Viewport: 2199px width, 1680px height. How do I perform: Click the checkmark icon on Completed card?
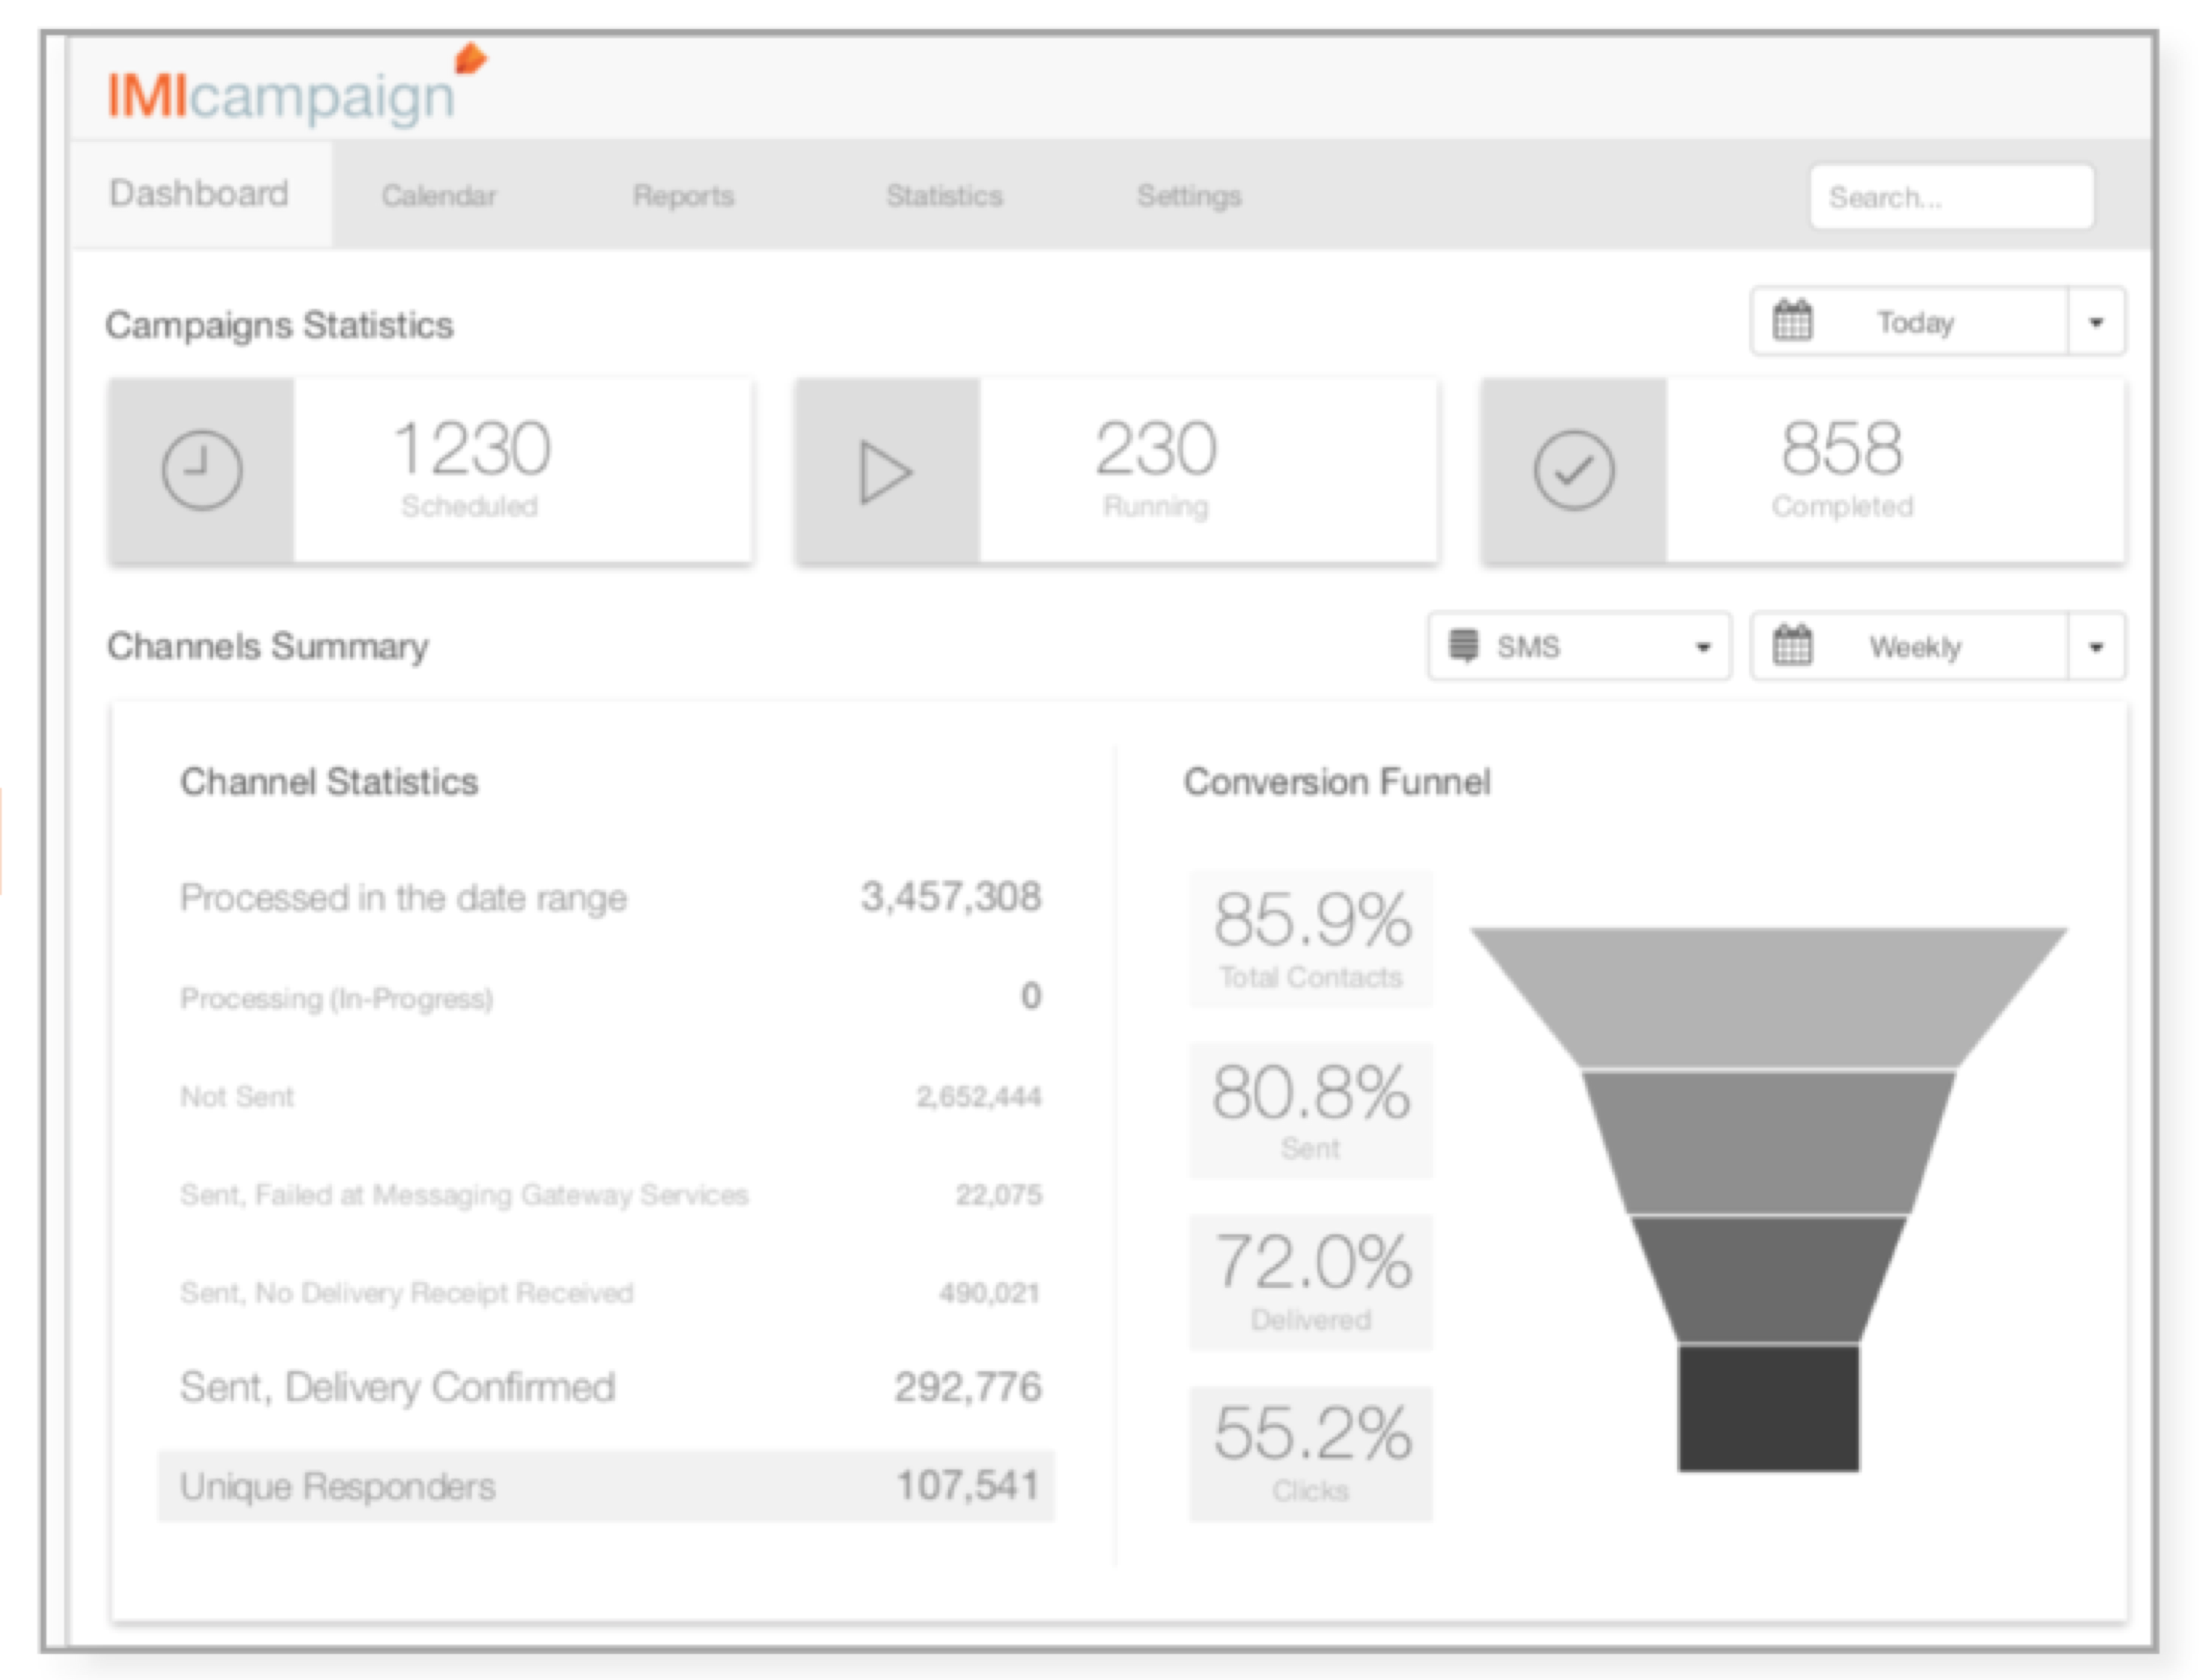click(1574, 470)
